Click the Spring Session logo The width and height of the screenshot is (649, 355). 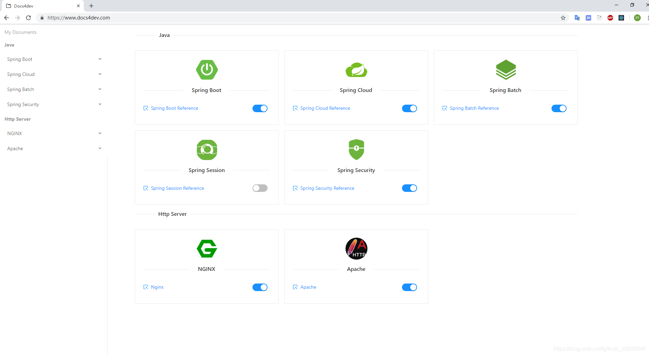pyautogui.click(x=207, y=150)
